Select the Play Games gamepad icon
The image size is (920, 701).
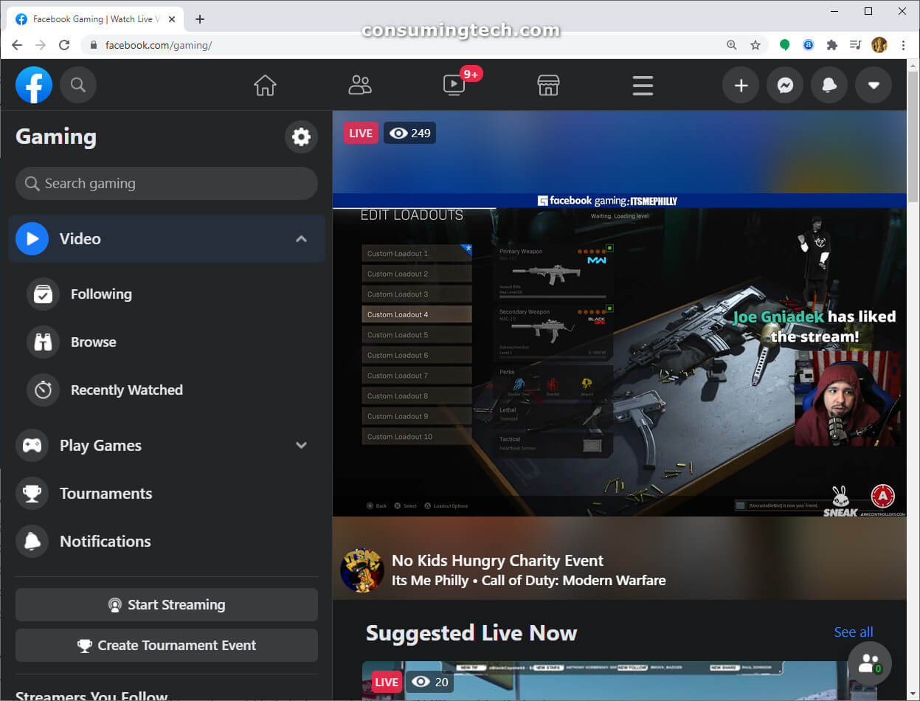32,445
